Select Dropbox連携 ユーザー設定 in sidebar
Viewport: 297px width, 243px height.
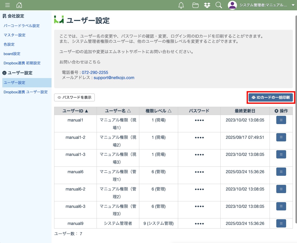click(26, 92)
